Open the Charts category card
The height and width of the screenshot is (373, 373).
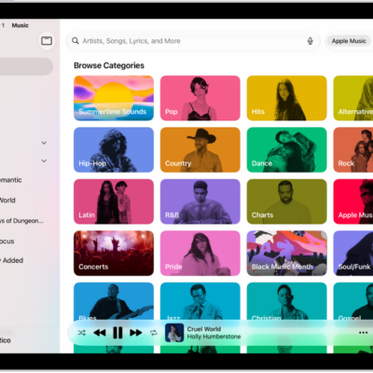click(x=286, y=201)
